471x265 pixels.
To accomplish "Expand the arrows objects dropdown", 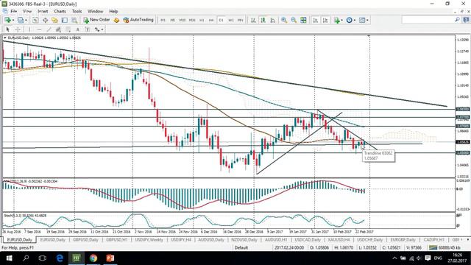I will click(x=102, y=29).
